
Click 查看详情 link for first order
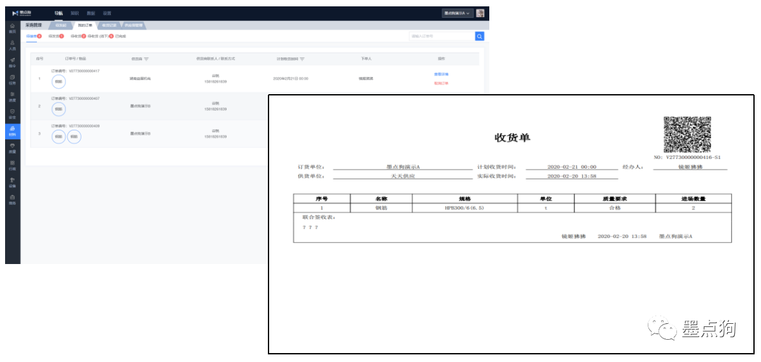click(441, 74)
